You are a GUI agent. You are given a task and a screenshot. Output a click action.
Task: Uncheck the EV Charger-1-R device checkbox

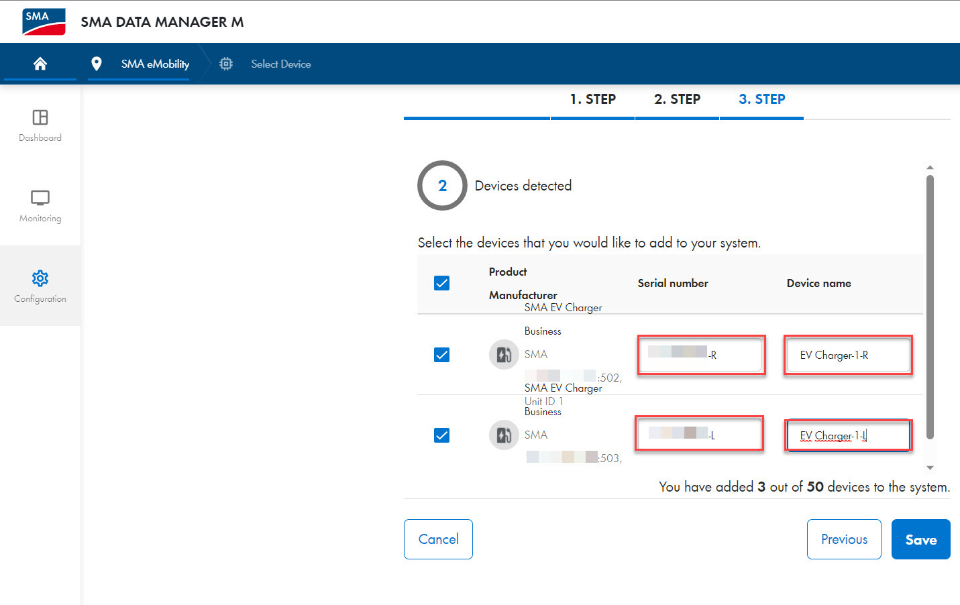click(x=441, y=355)
